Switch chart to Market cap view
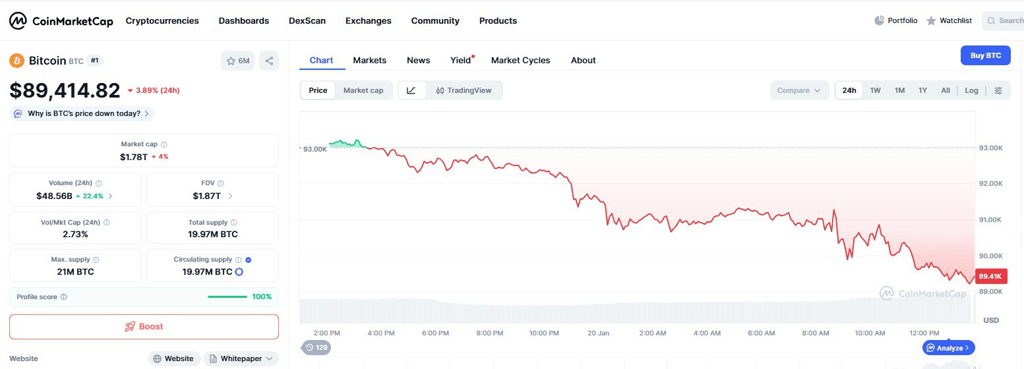This screenshot has height=369, width=1024. click(363, 90)
